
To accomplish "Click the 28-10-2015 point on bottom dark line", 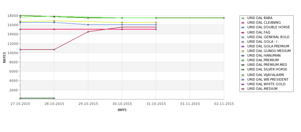I will [54, 98].
